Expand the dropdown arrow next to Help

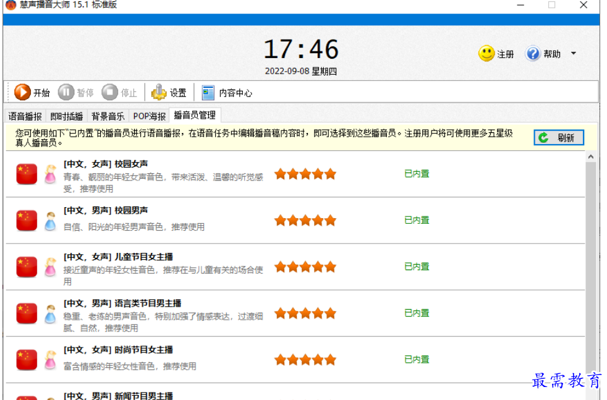click(573, 54)
